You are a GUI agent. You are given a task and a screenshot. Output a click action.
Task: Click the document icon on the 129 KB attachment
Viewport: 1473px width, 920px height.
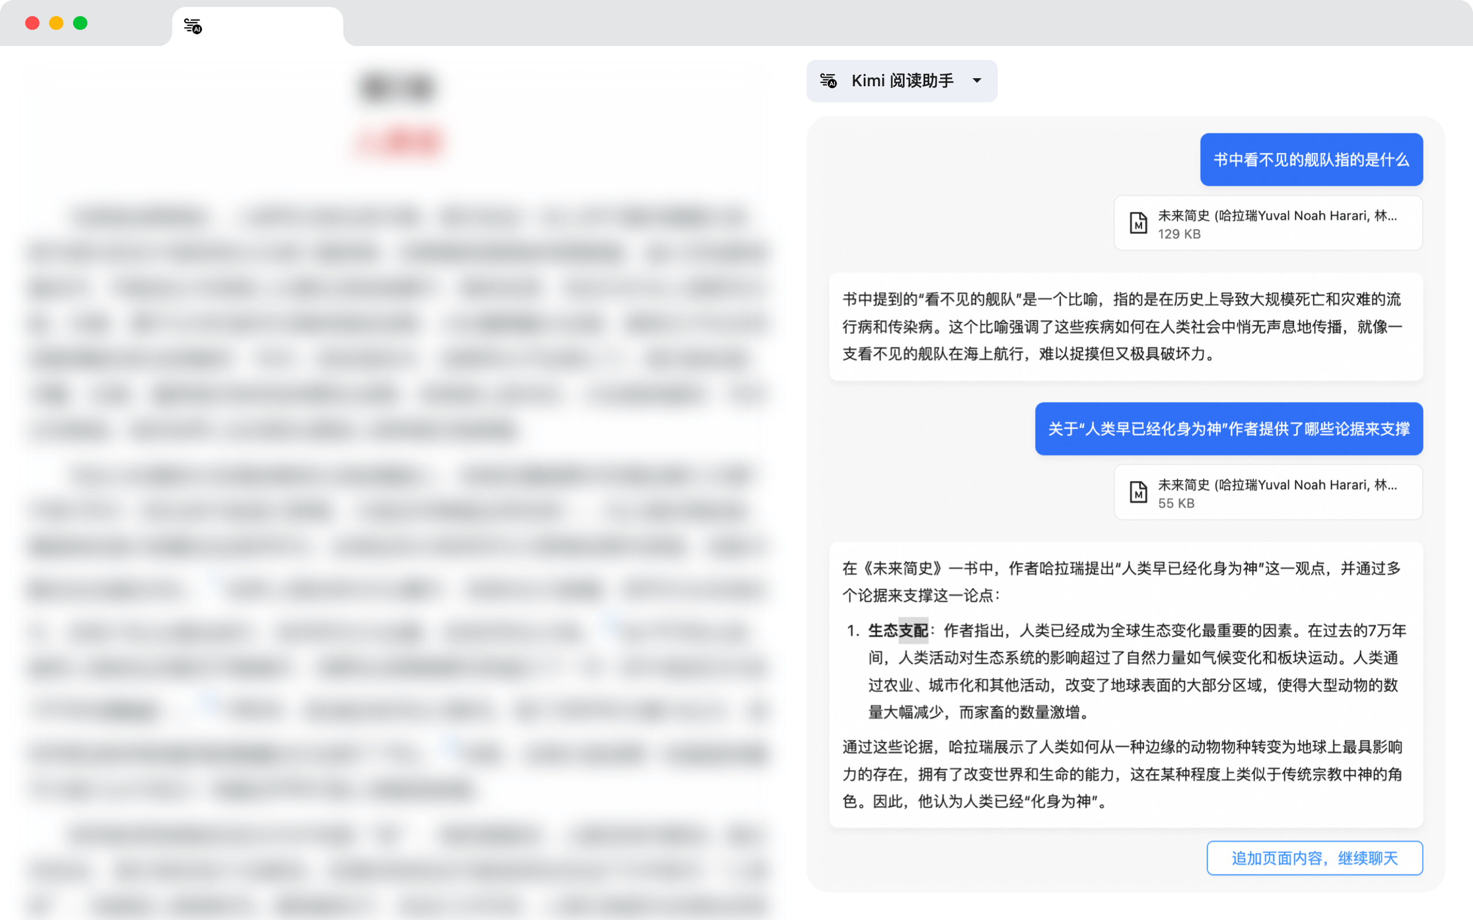click(1138, 223)
